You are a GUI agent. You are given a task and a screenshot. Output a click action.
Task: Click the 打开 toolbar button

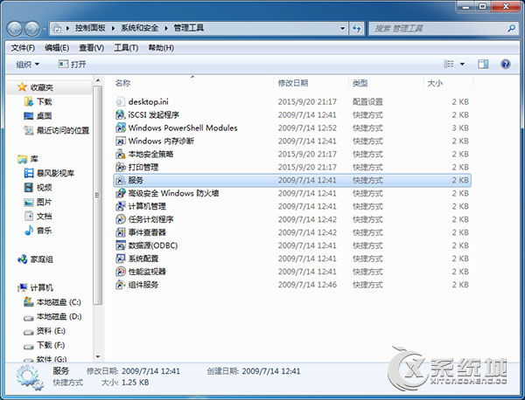pyautogui.click(x=73, y=64)
